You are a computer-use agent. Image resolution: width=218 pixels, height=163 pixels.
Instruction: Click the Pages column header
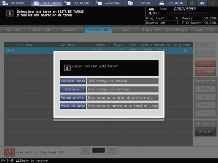[x=118, y=45]
